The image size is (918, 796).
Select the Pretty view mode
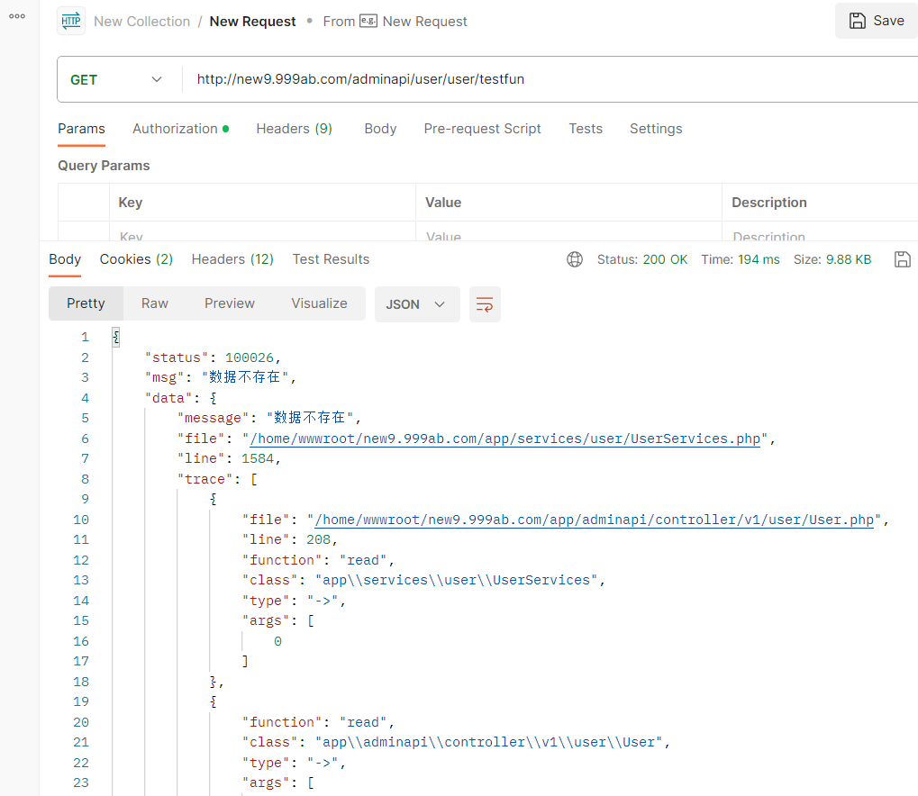click(x=86, y=303)
